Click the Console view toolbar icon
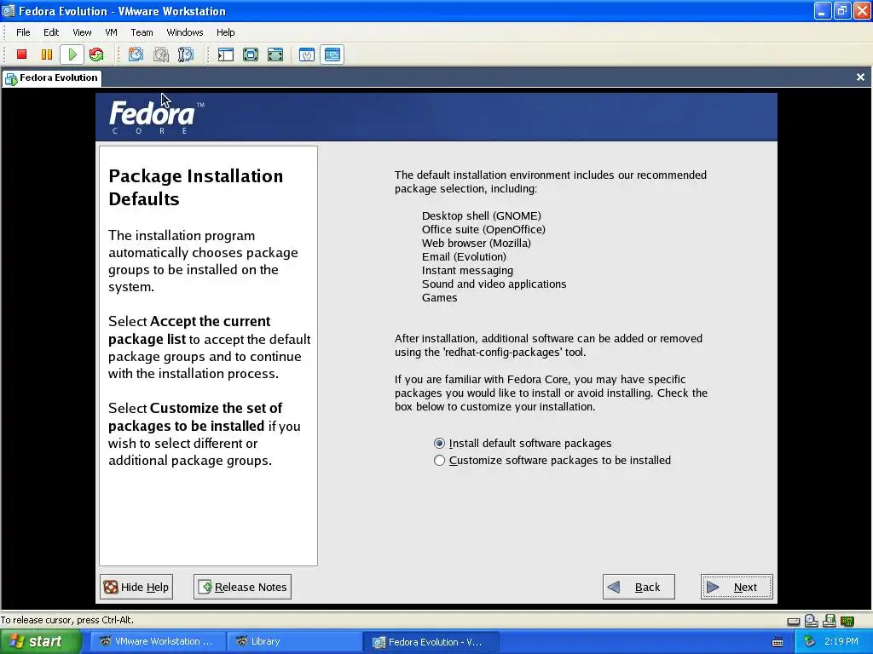 pos(332,54)
